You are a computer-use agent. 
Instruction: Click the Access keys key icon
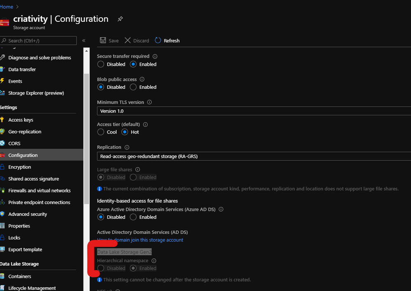click(2, 120)
